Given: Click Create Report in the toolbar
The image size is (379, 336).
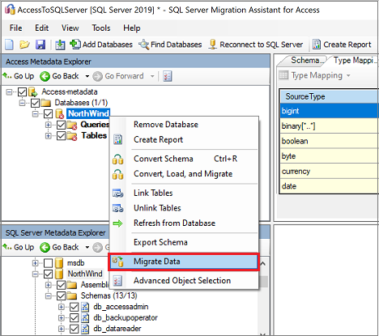Looking at the screenshot, I should tap(342, 45).
